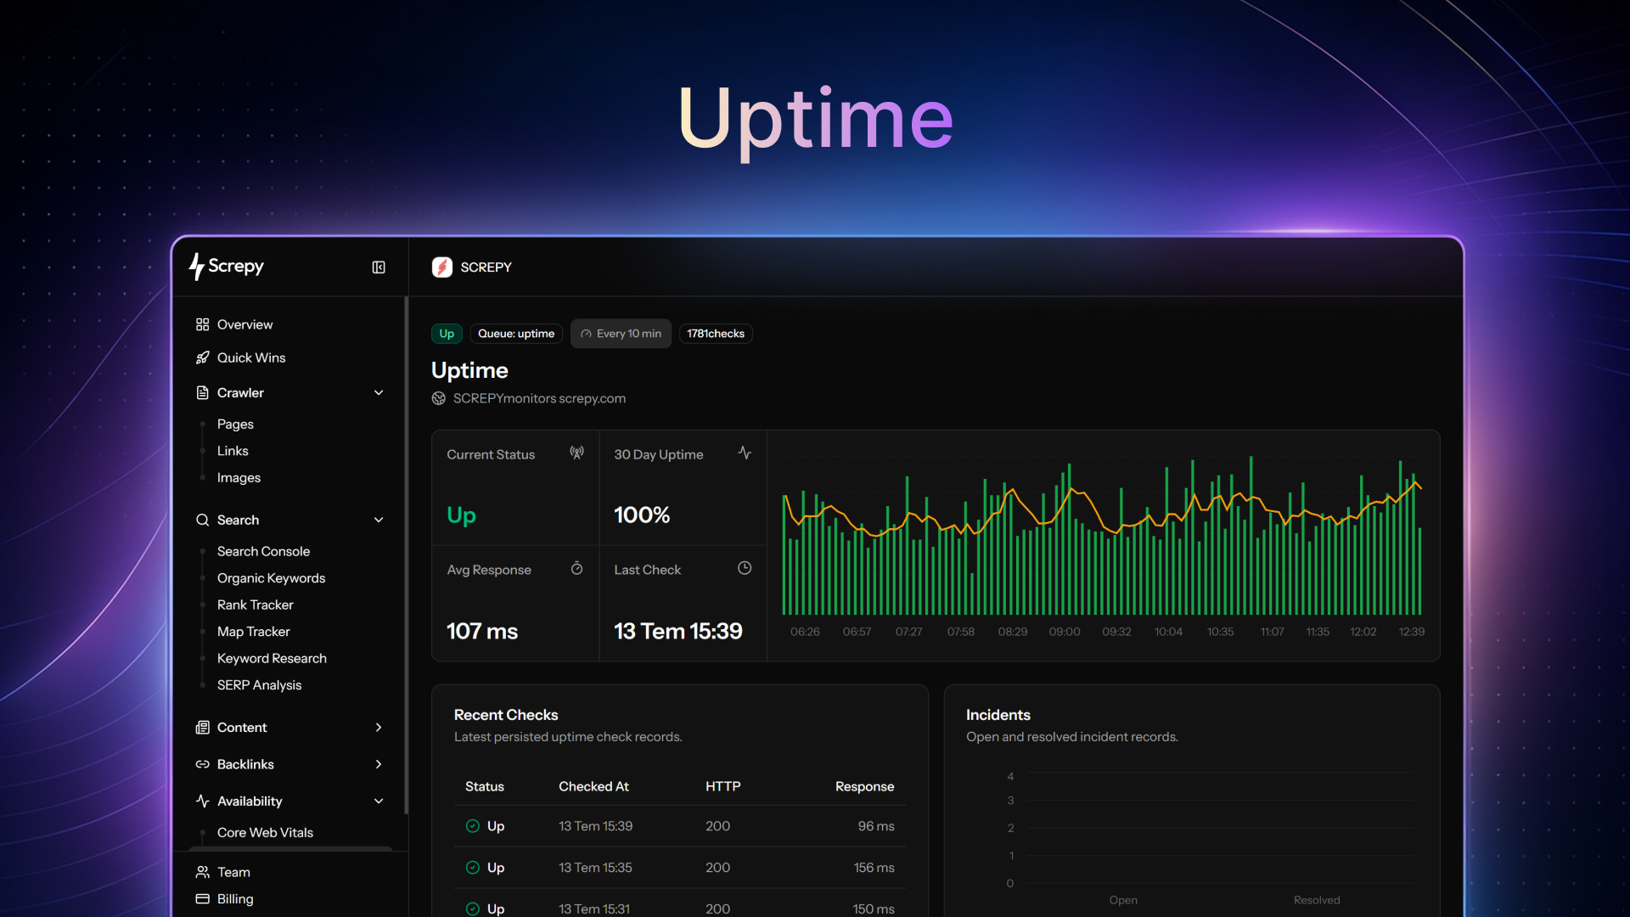
Task: Click the 100% uptime value
Action: coord(642,515)
